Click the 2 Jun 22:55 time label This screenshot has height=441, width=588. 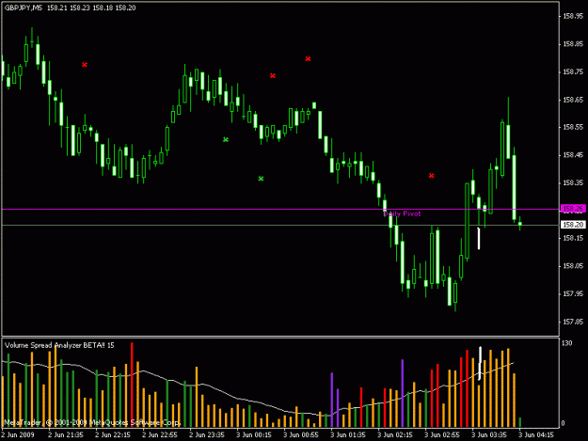[x=160, y=435]
